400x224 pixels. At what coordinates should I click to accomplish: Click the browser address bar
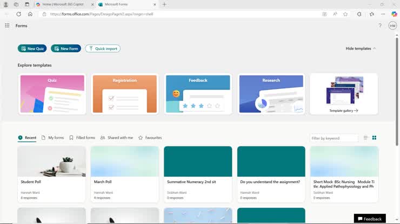pos(178,14)
